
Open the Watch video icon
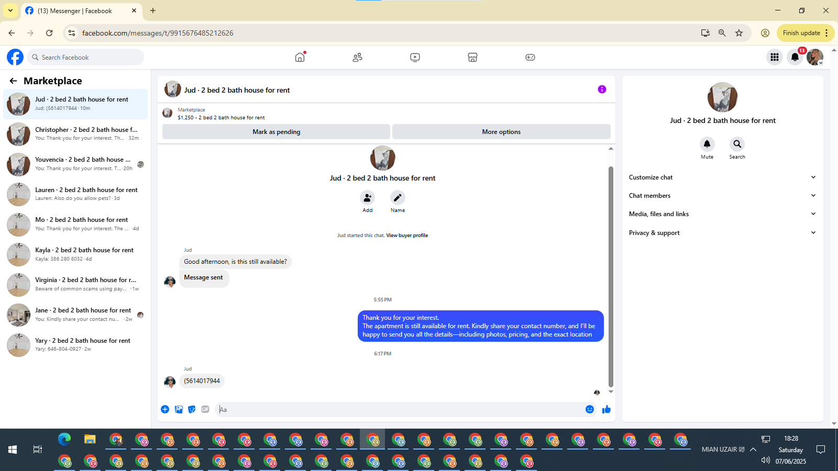(x=415, y=57)
